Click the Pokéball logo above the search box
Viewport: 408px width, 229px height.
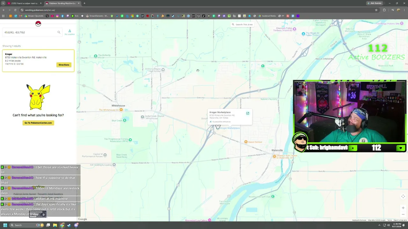tap(38, 24)
